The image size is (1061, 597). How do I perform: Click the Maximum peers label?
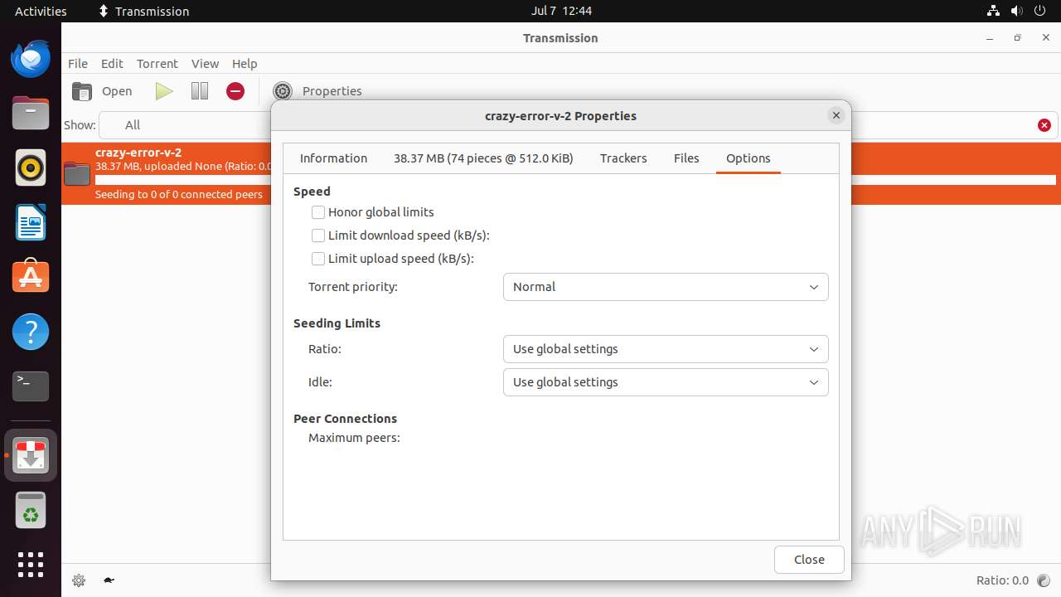point(354,438)
